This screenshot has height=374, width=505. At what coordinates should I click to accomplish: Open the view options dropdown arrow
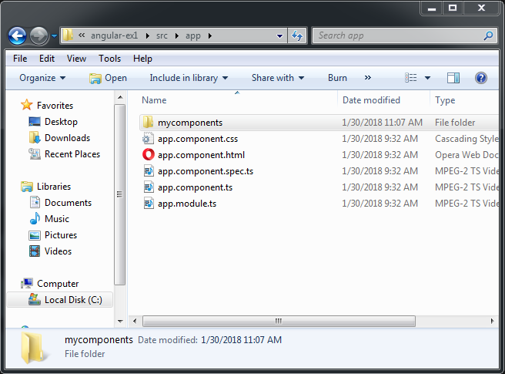pos(427,78)
